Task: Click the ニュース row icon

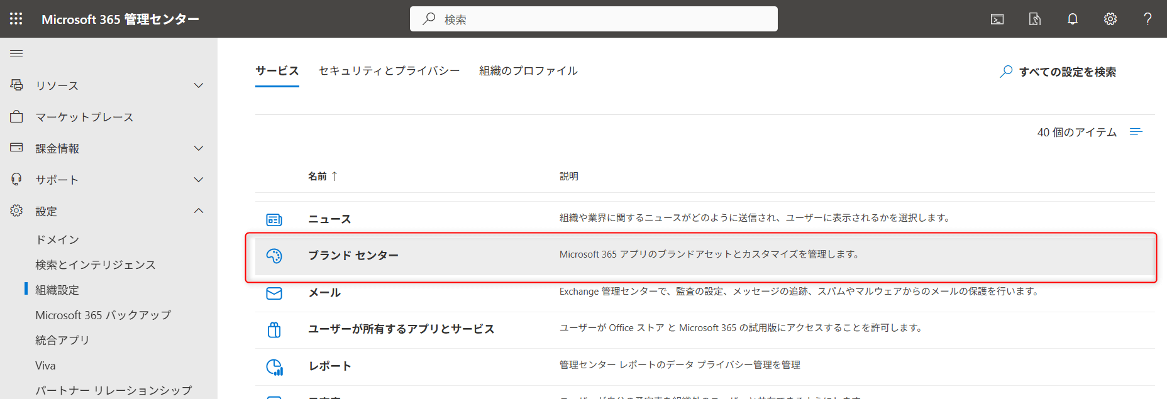Action: tap(274, 219)
